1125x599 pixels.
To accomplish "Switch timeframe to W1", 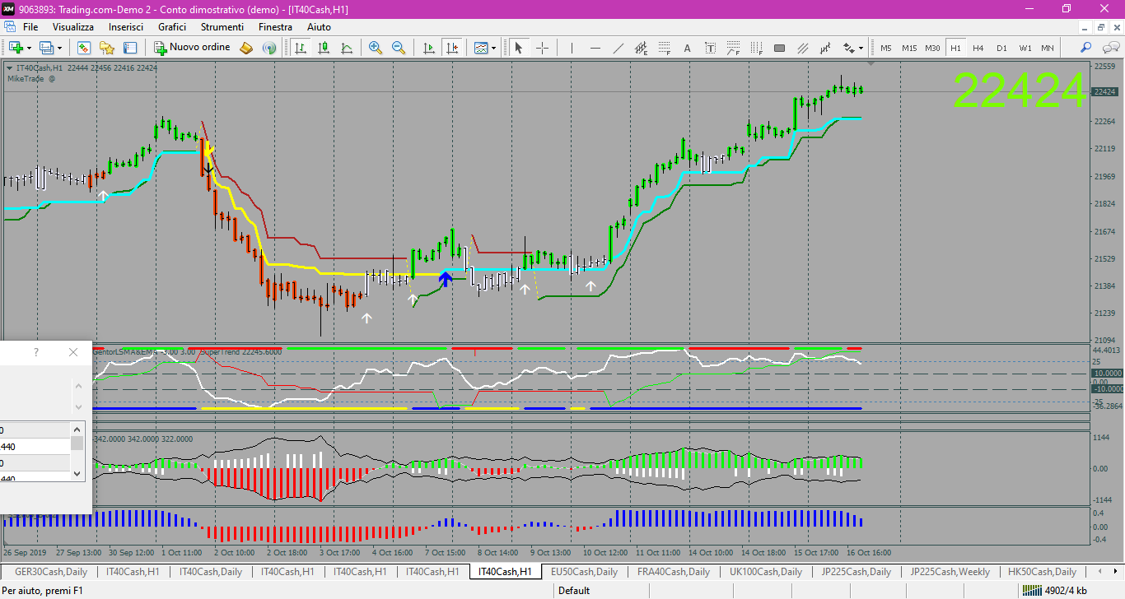I will point(1025,48).
